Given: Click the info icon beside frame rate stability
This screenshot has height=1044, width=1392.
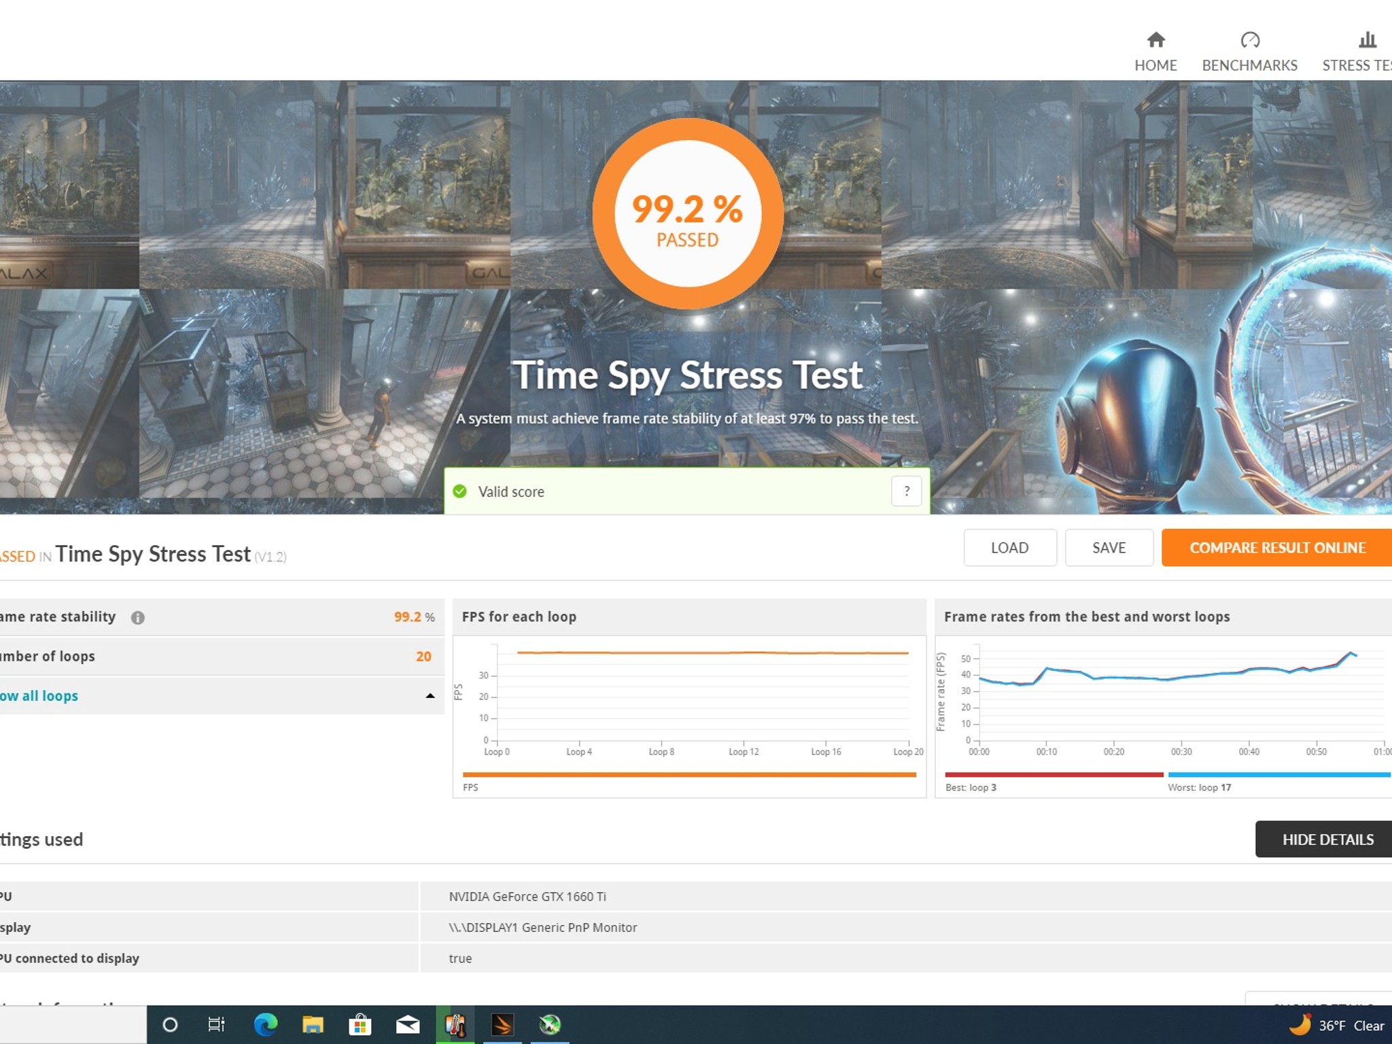Looking at the screenshot, I should pyautogui.click(x=138, y=617).
